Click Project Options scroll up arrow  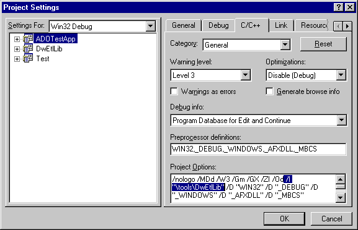click(340, 179)
